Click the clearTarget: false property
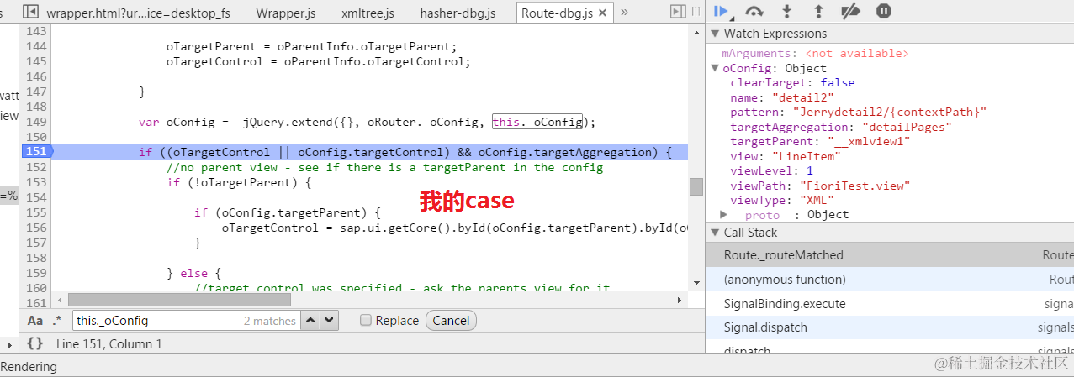 tap(792, 83)
